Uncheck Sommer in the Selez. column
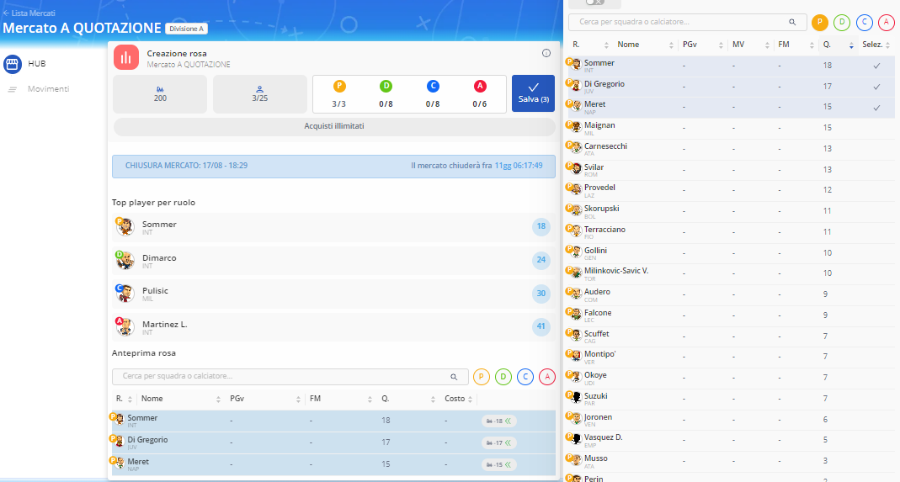The image size is (900, 482). tap(876, 66)
